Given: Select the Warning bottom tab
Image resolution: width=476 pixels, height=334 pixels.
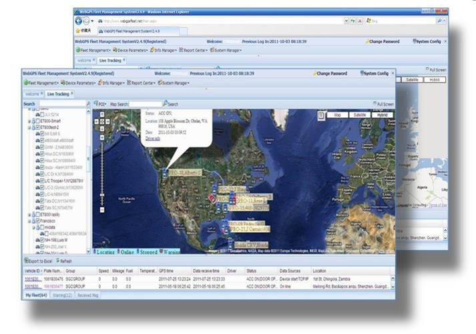Looking at the screenshot, I should click(62, 295).
